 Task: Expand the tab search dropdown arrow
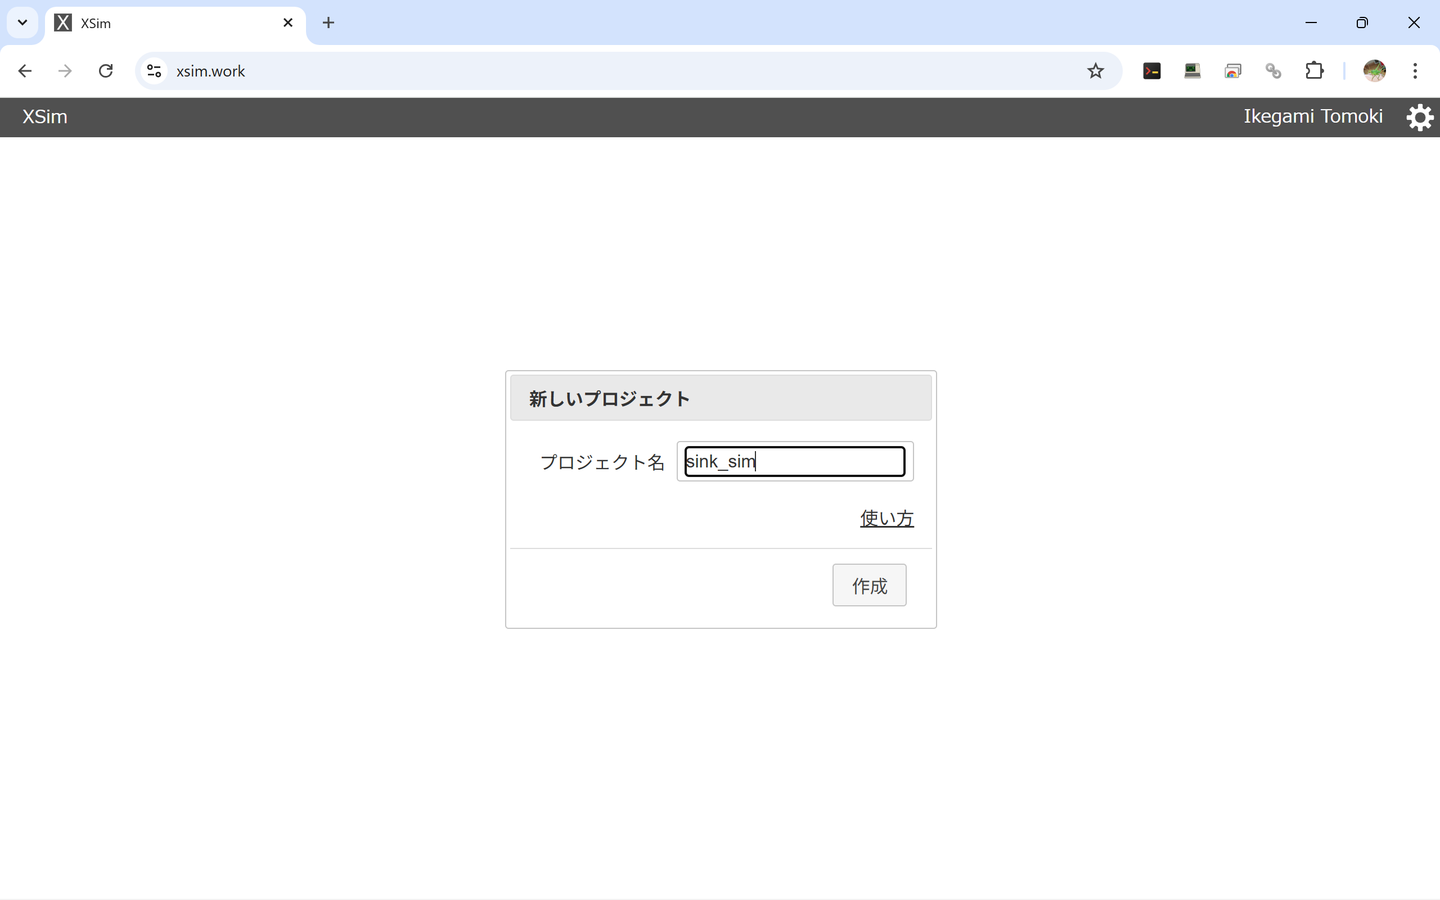point(22,22)
